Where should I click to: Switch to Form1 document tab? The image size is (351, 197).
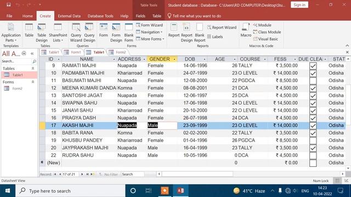72,53
